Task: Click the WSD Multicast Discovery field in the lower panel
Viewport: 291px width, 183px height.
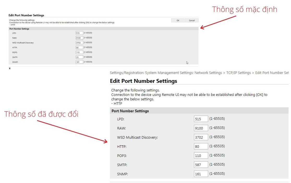Action: pos(201,137)
